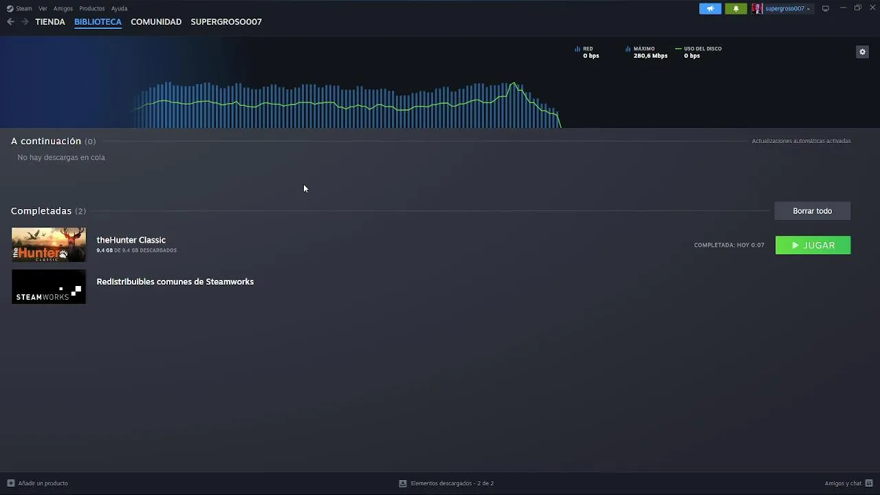
Task: Open the Ayuda menu
Action: [x=120, y=8]
